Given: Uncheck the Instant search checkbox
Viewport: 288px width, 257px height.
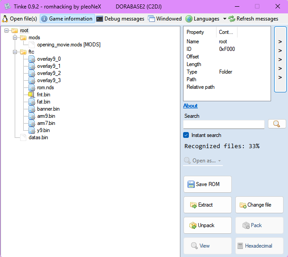Looking at the screenshot, I should pyautogui.click(x=186, y=135).
